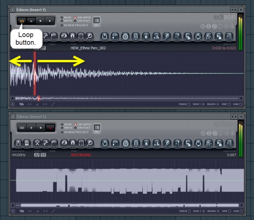
Task: Click the wrench tools icon in recording Edison
Action: tap(46, 143)
